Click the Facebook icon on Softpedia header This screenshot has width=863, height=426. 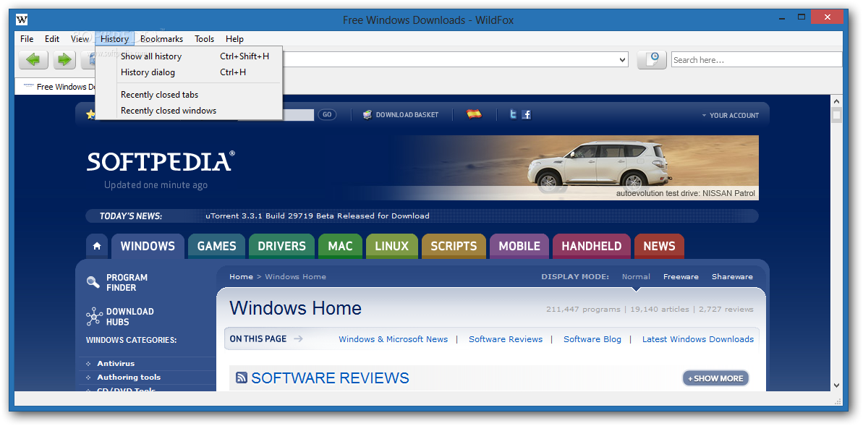(527, 114)
